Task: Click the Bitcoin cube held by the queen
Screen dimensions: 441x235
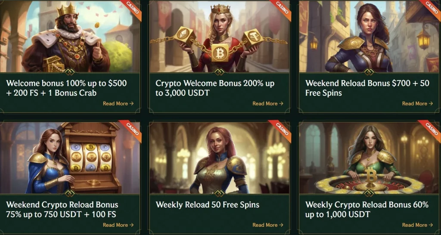Action: (220, 53)
